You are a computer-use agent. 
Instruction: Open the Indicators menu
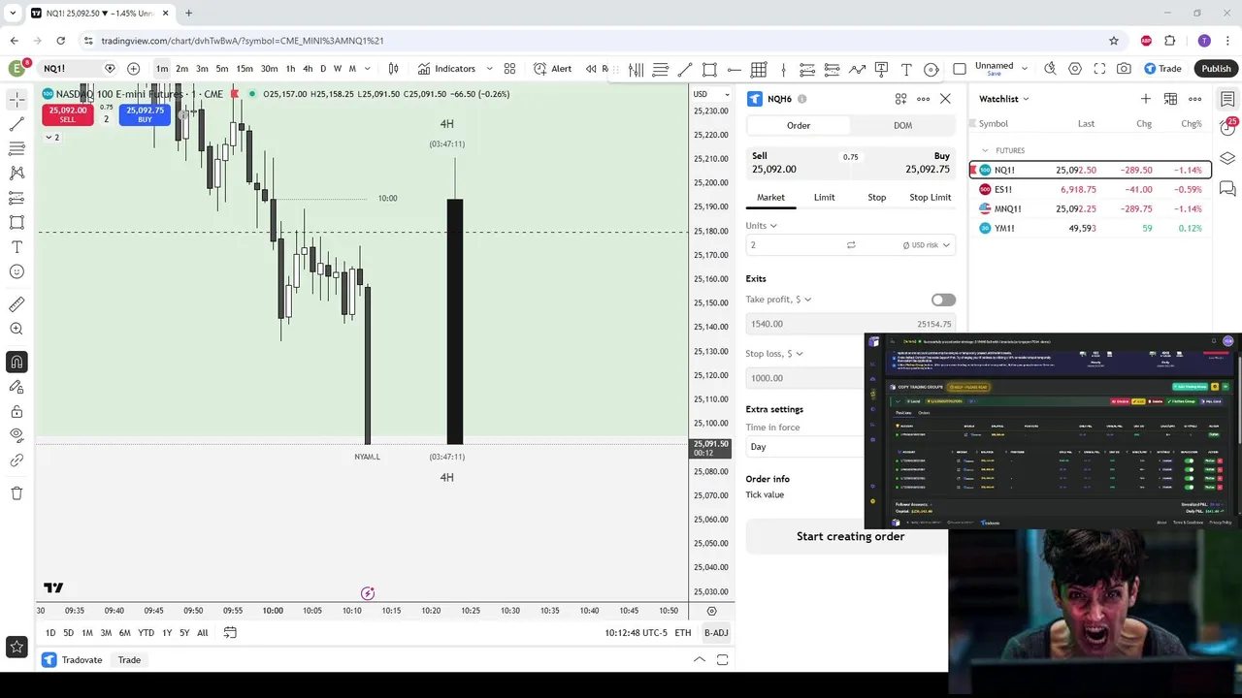(446, 69)
